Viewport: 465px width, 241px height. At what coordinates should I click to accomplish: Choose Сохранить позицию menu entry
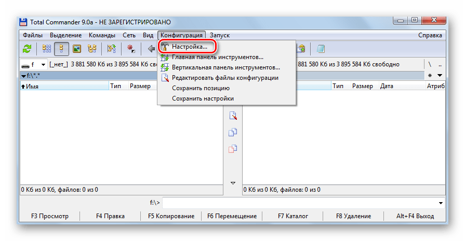click(227, 88)
